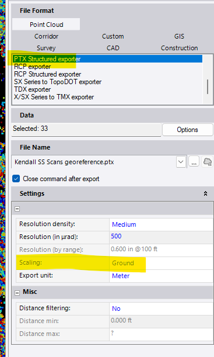Select RCP exporter in the list
The width and height of the screenshot is (214, 357).
[x=107, y=67]
